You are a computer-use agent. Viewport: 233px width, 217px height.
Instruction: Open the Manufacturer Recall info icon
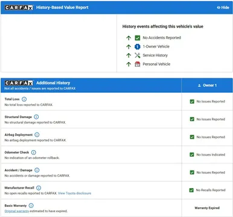coord(39,188)
